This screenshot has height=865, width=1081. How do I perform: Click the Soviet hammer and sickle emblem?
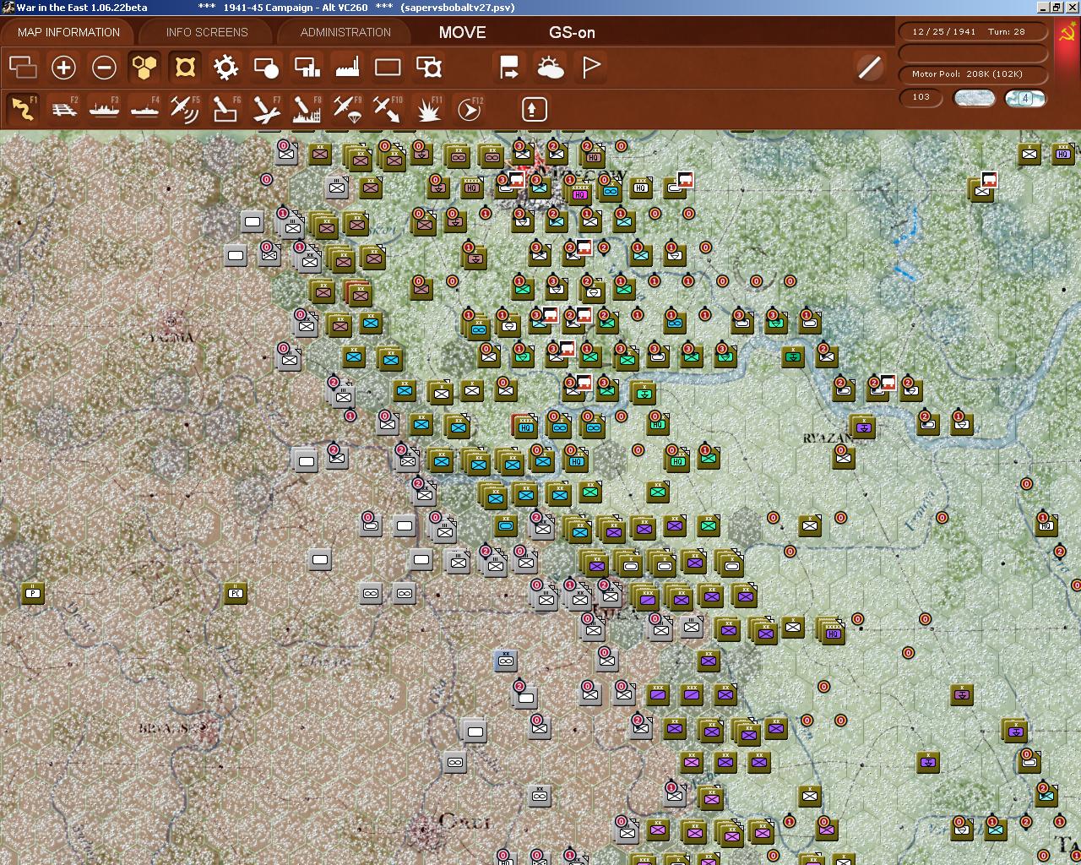pos(1067,33)
